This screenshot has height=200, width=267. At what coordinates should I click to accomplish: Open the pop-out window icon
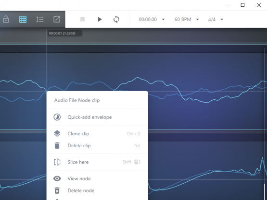[x=57, y=19]
